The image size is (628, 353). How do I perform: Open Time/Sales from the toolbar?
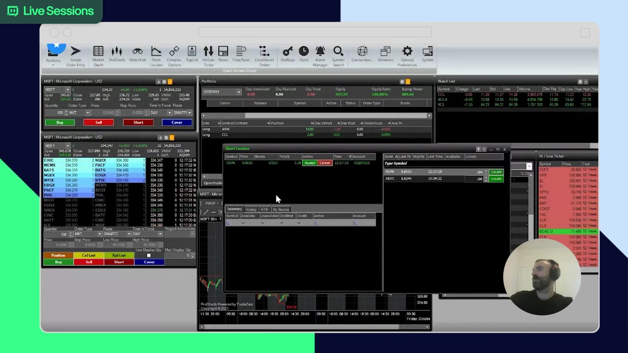pos(241,54)
